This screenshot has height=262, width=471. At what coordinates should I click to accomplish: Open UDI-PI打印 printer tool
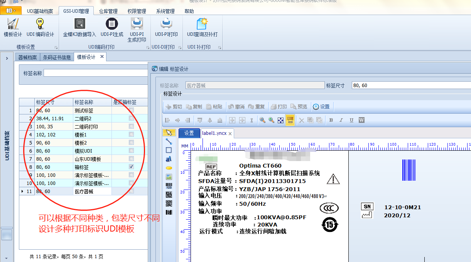(166, 28)
